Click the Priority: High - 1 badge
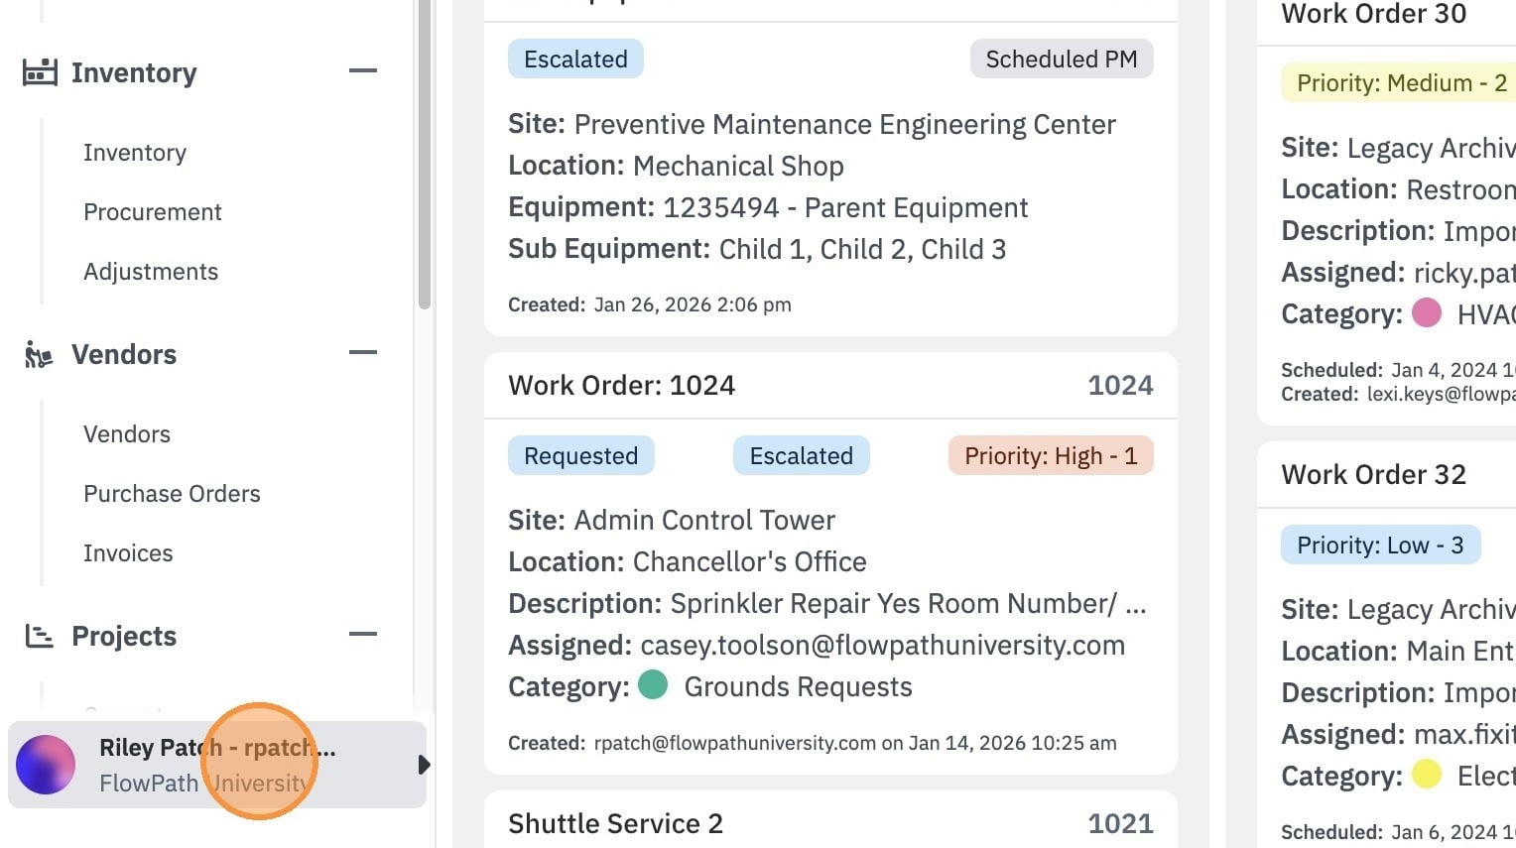This screenshot has width=1516, height=848. (1051, 455)
